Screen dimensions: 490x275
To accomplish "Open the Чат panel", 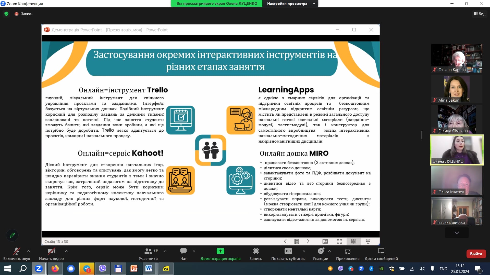I will 183,254.
